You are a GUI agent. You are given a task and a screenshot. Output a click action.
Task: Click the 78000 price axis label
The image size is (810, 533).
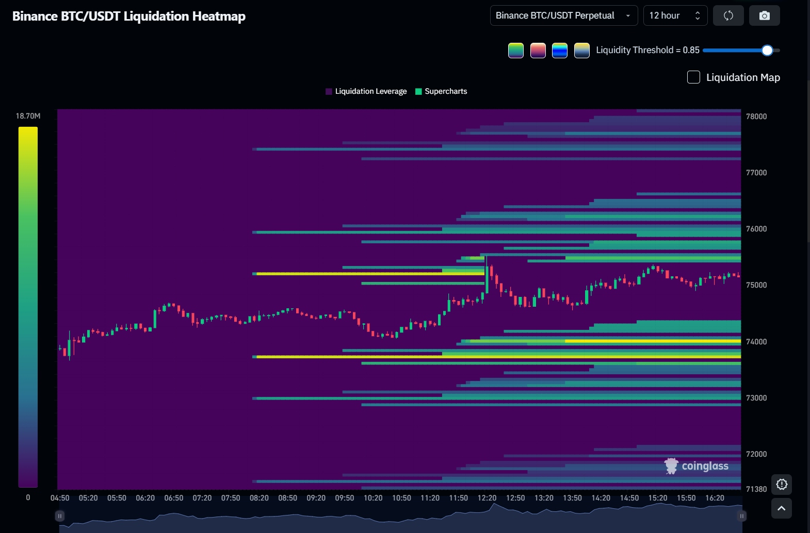tap(756, 116)
